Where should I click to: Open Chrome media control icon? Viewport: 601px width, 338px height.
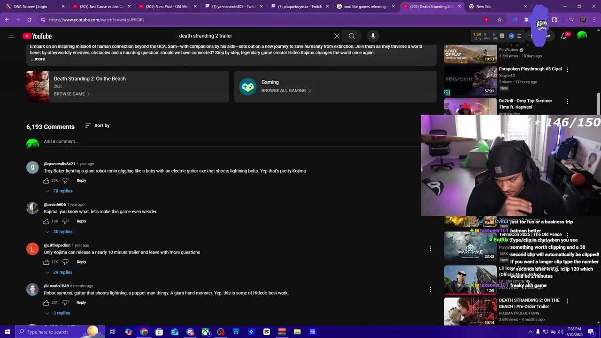[571, 20]
